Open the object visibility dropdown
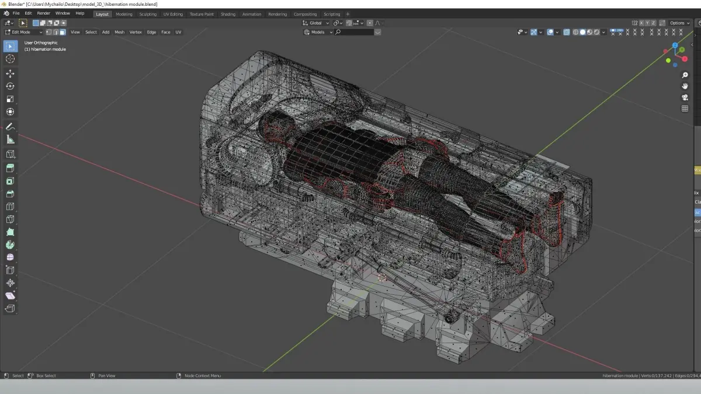 [x=522, y=32]
